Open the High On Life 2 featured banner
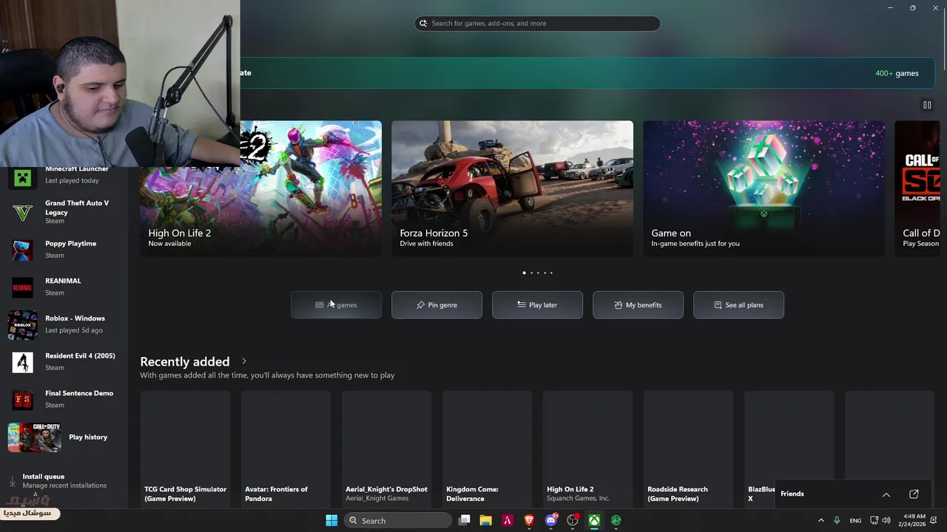This screenshot has height=532, width=947. point(261,188)
